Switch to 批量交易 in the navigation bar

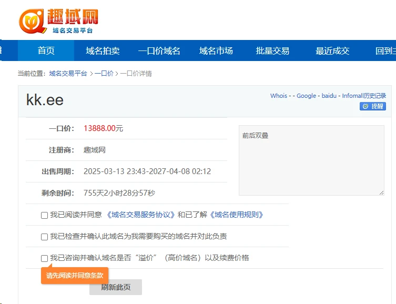(272, 51)
